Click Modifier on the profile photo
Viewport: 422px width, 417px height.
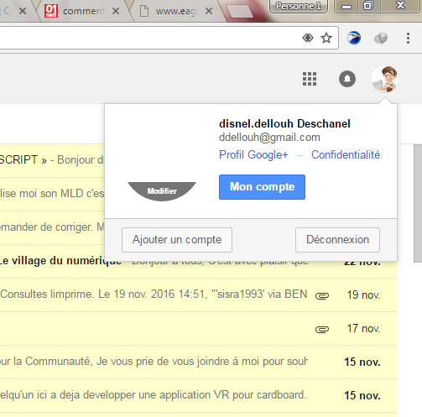pos(162,191)
